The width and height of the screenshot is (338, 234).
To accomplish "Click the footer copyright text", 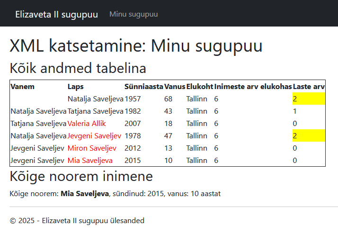I will pos(77,221).
